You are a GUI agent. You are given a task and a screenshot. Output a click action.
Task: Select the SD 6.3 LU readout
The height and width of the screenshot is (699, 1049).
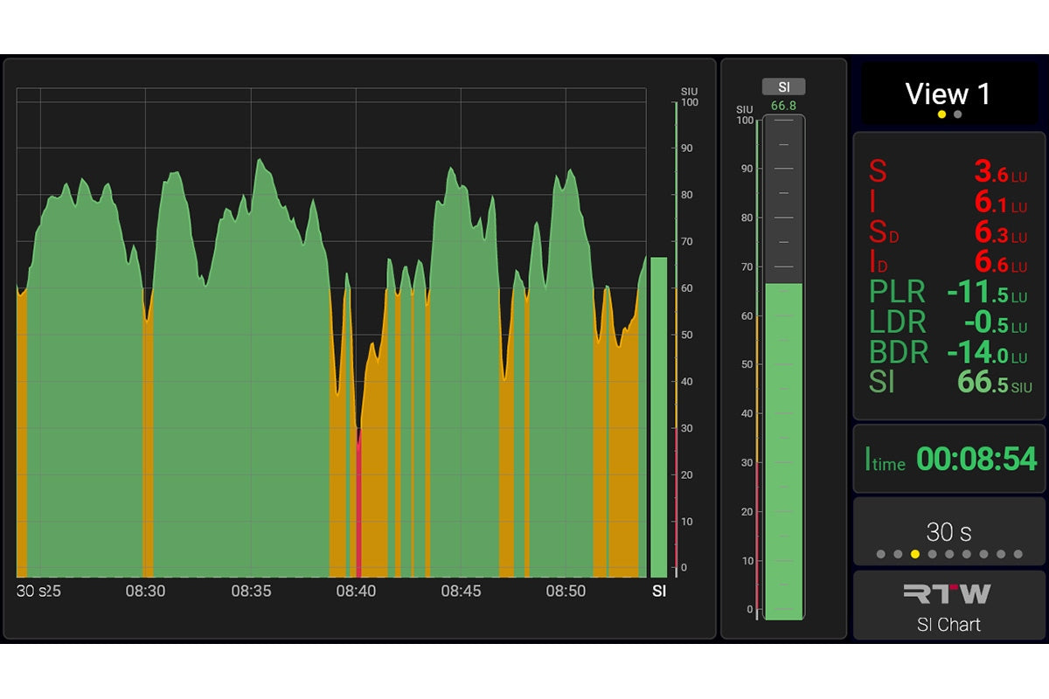tap(948, 232)
